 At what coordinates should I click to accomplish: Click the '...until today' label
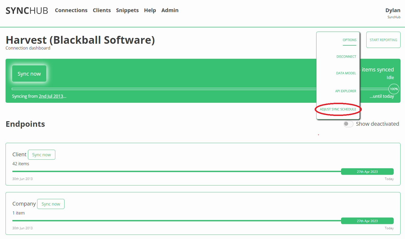click(x=382, y=96)
